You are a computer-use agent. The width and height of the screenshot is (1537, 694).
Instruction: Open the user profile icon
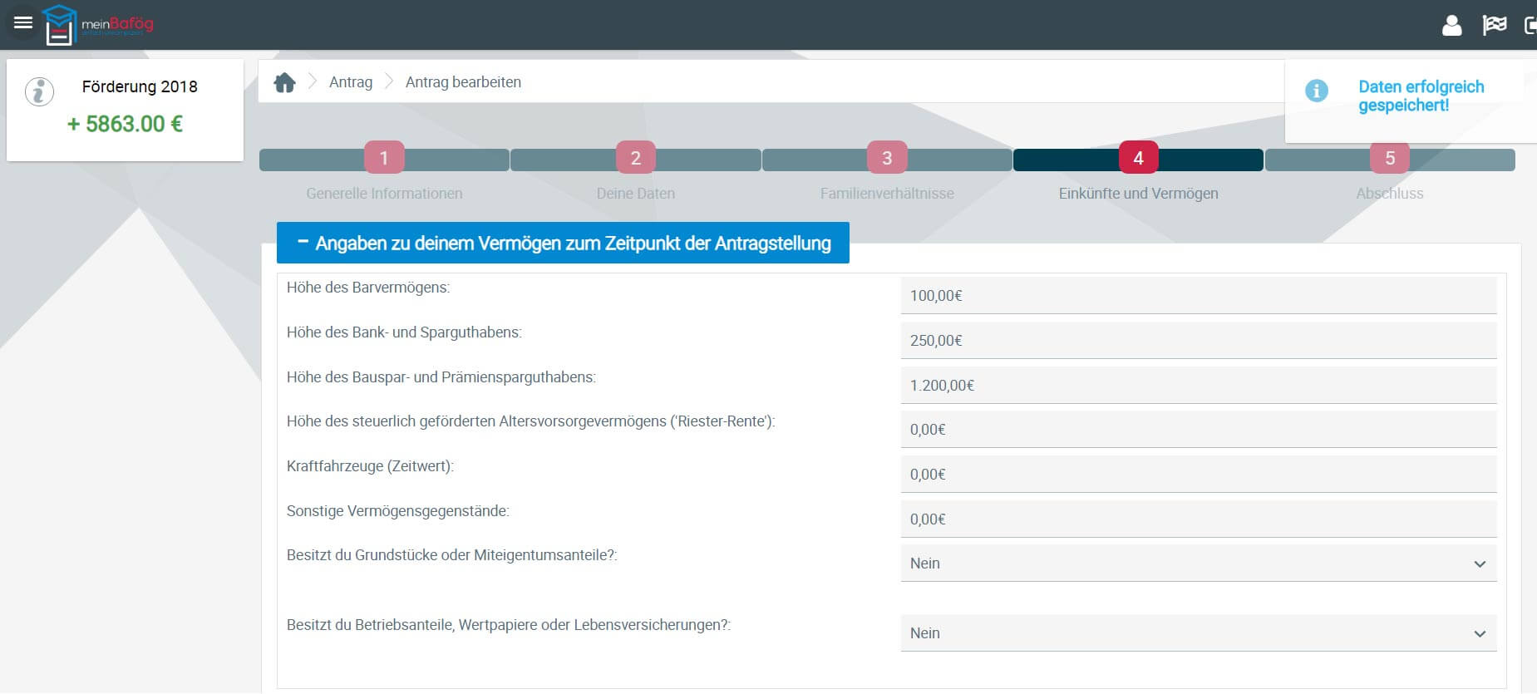click(x=1451, y=26)
